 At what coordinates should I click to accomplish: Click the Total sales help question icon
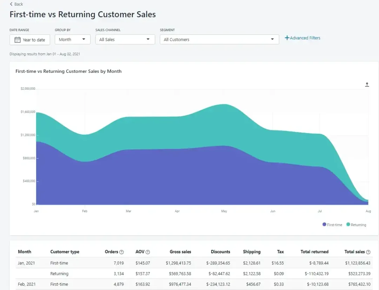pos(368,252)
